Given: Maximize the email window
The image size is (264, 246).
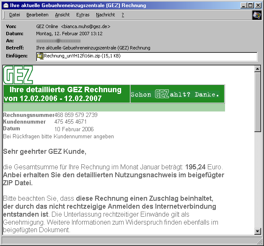Looking at the screenshot, I should click(x=250, y=5).
